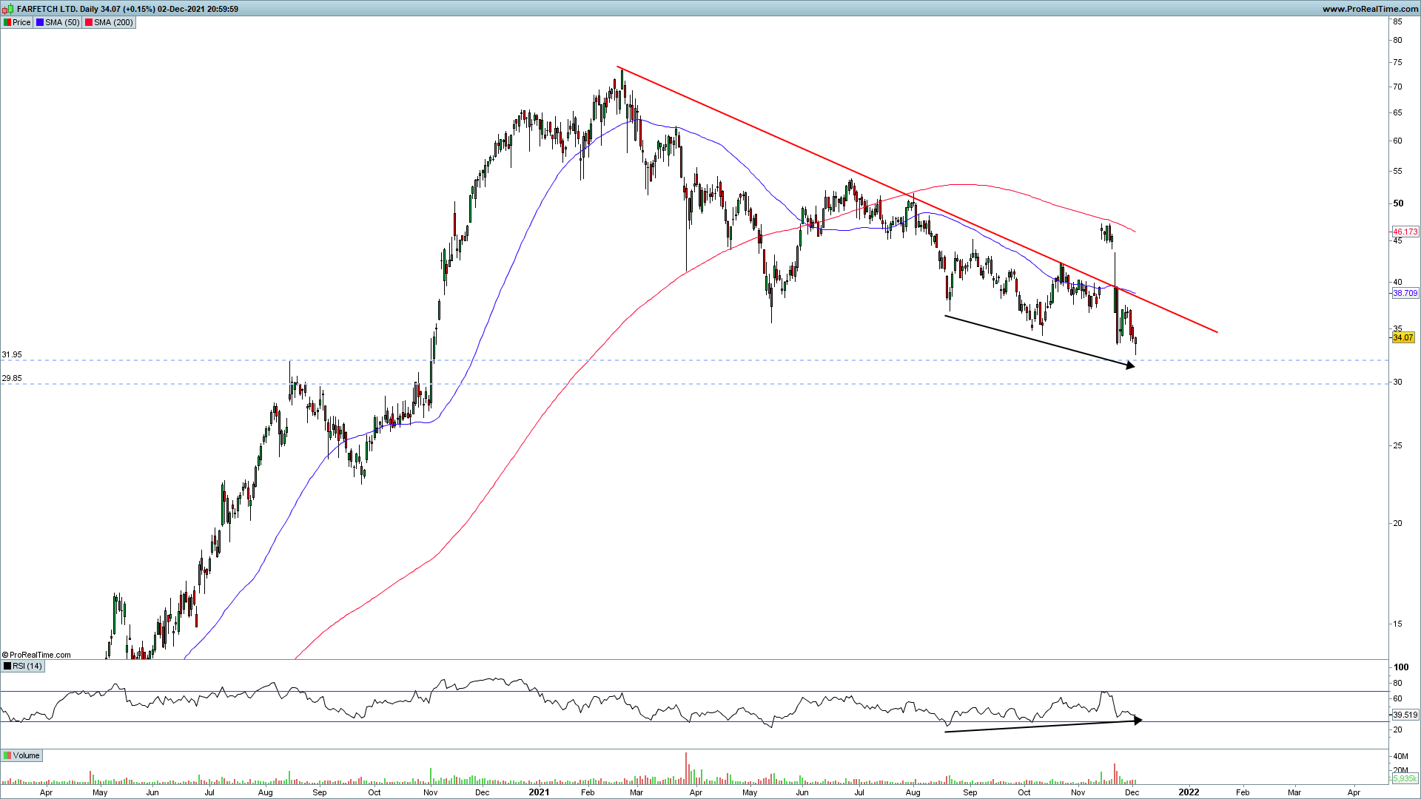Select the SMA (50) indicator label
The height and width of the screenshot is (799, 1421).
(x=62, y=22)
